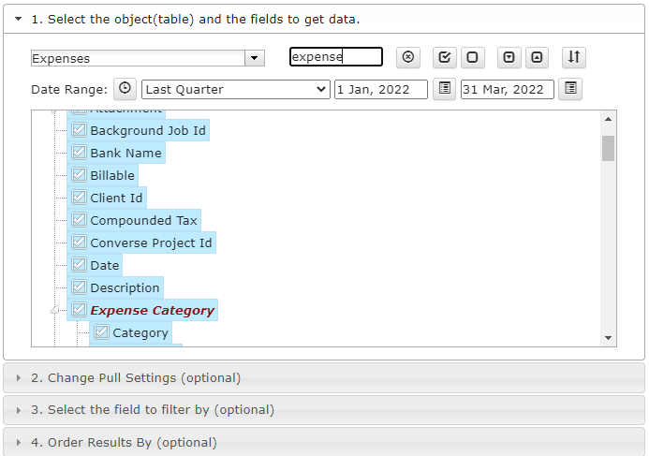Screen dimensions: 649x456
Task: Click the clock icon beside Date Range
Action: [x=125, y=89]
